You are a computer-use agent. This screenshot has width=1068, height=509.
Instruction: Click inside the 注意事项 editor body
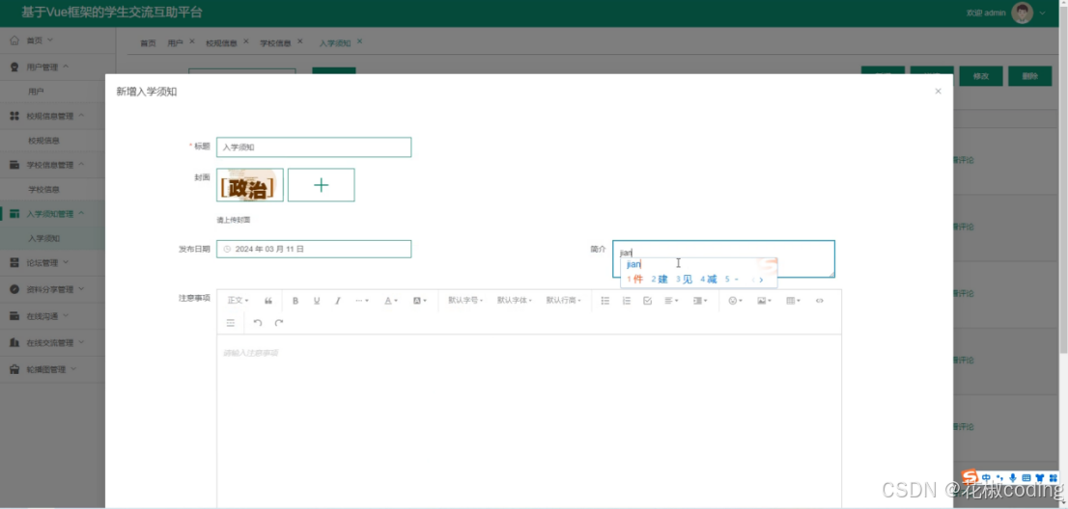click(x=529, y=421)
